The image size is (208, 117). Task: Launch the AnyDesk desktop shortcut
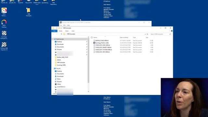(20, 2)
